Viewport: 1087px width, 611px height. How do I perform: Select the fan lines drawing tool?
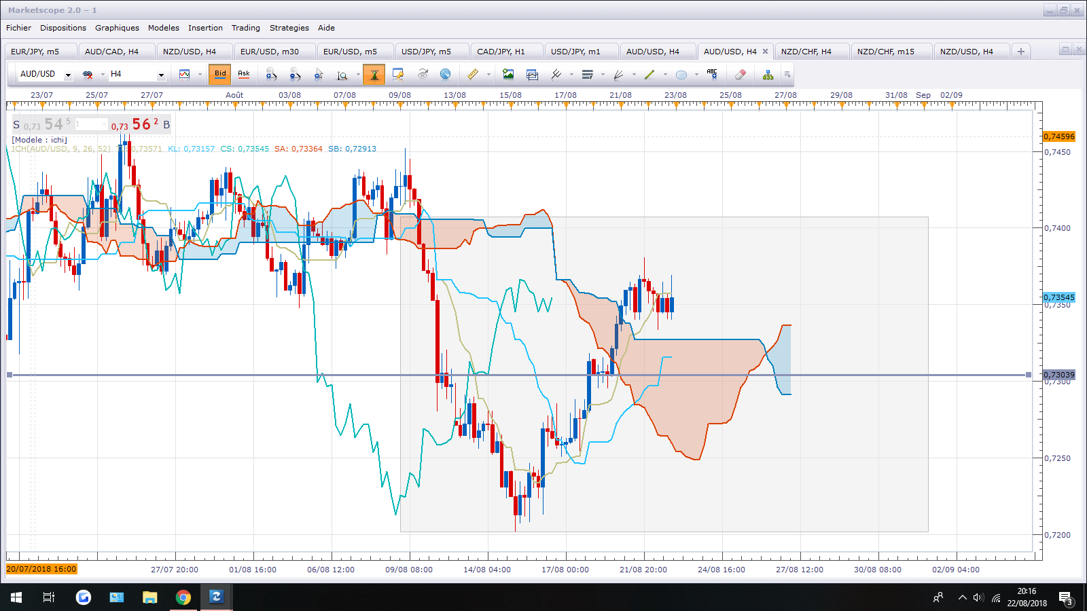tap(619, 75)
